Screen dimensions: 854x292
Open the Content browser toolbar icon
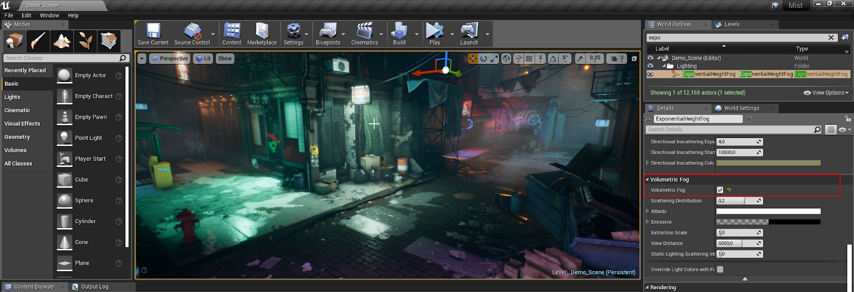[232, 34]
